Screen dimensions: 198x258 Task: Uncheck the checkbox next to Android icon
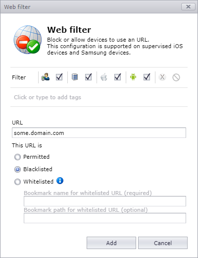pyautogui.click(x=147, y=77)
